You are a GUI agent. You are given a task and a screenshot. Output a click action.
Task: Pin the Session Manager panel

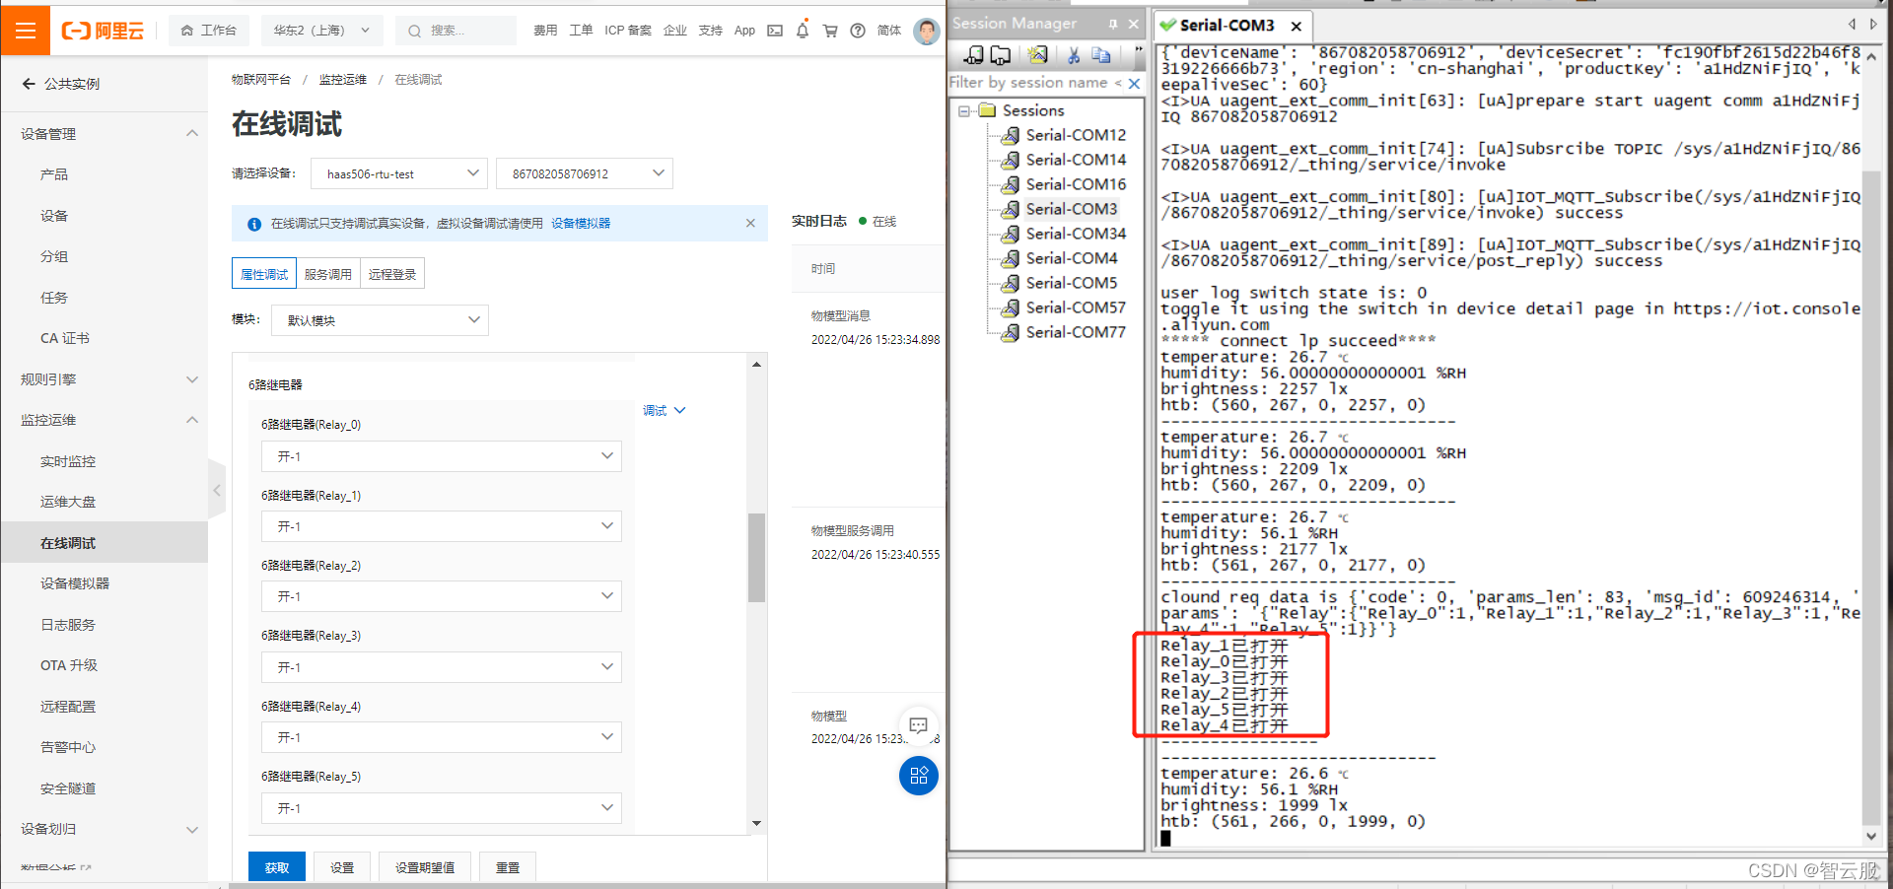click(1113, 24)
